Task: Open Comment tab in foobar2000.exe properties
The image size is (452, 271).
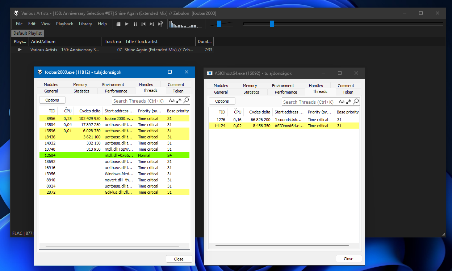Action: pos(176,85)
